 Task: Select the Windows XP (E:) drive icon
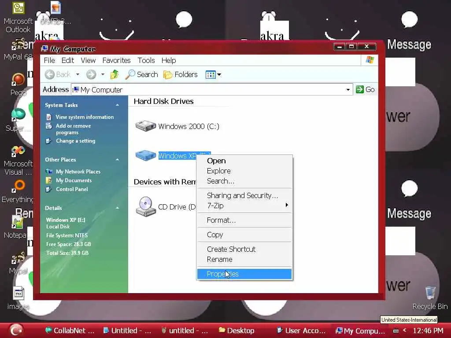pos(145,155)
